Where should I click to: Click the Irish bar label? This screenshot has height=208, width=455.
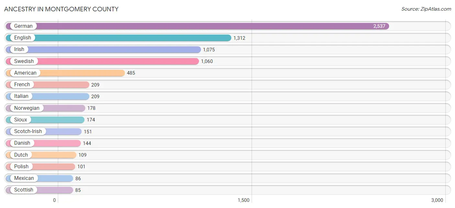tap(19, 49)
